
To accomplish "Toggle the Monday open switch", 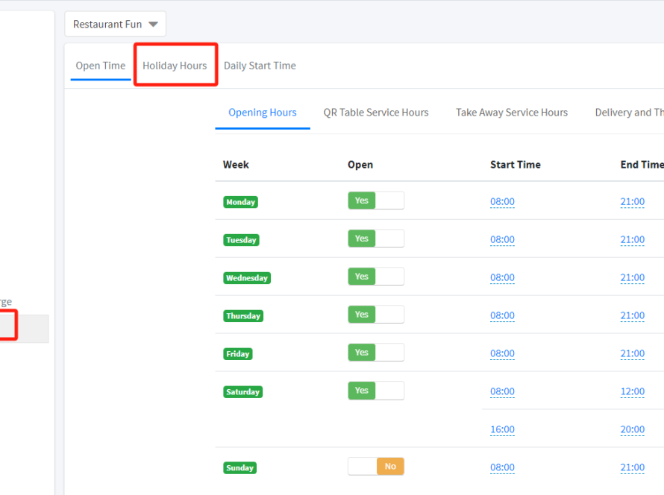I will click(375, 201).
